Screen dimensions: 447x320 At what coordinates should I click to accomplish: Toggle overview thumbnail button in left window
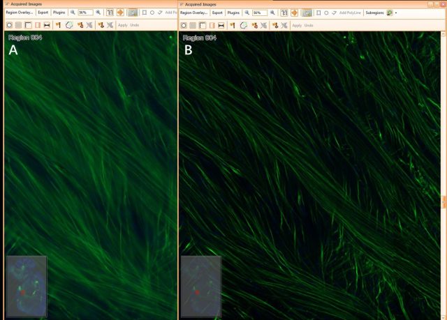coord(133,13)
